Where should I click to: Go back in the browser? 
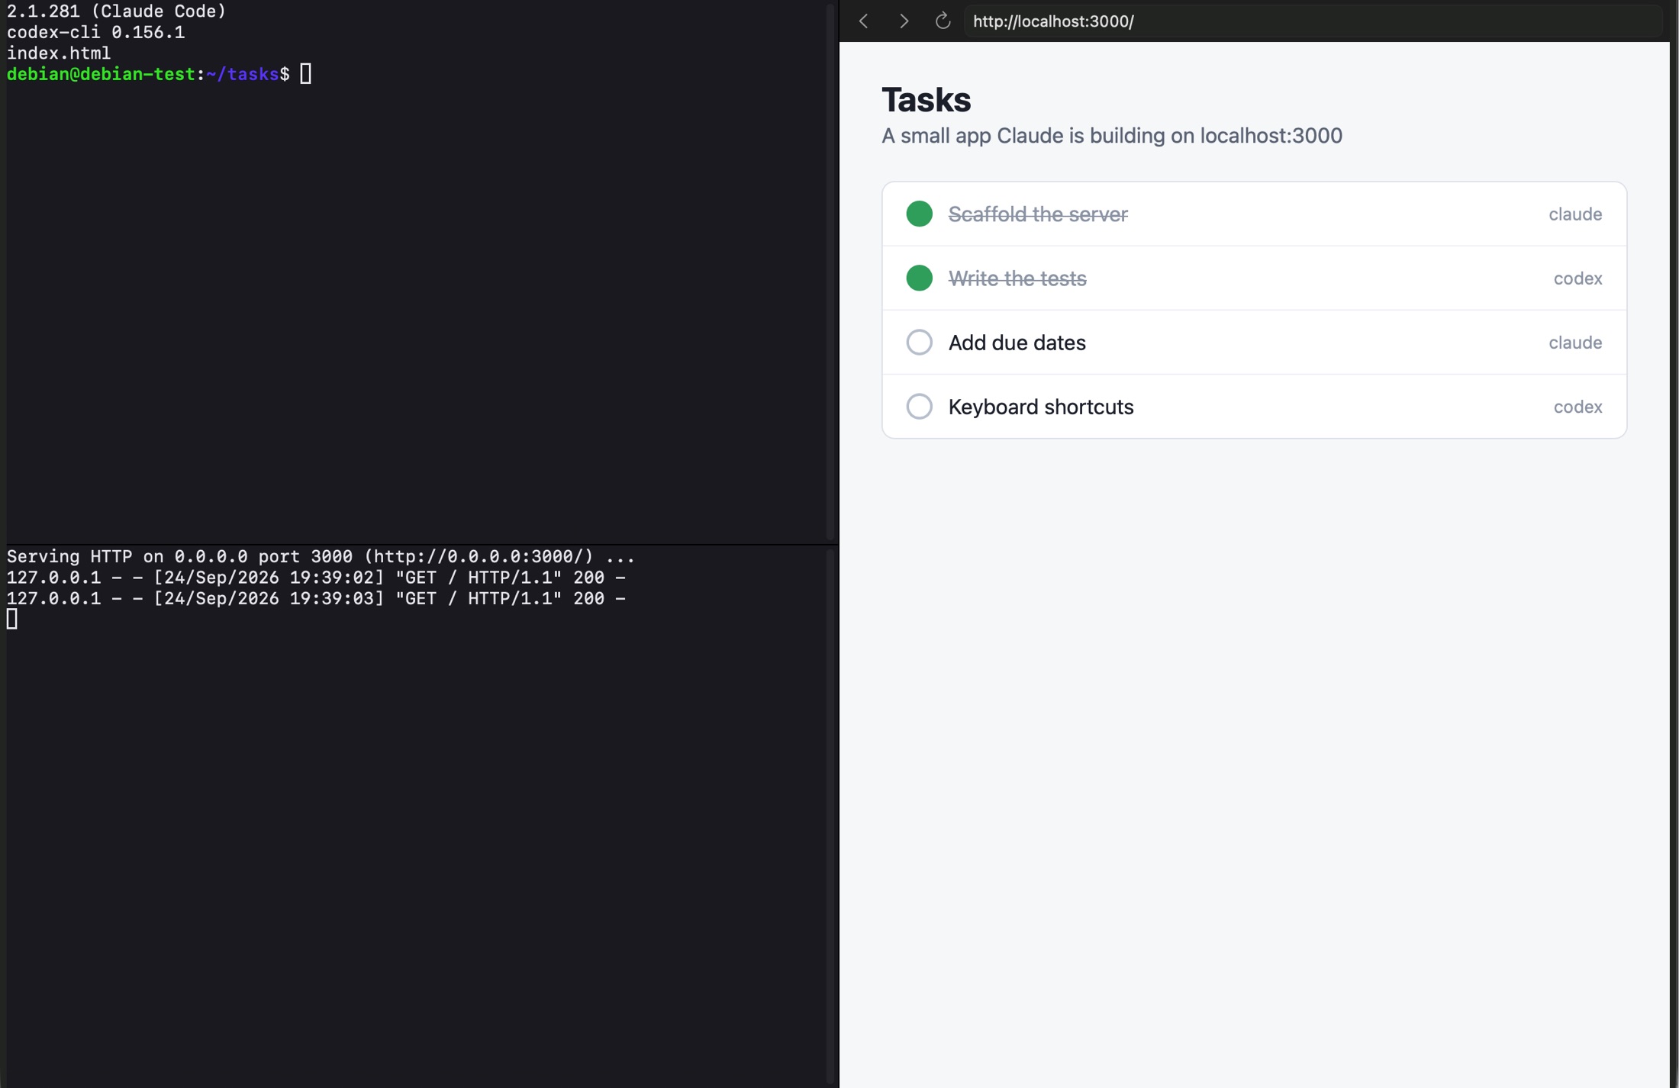click(864, 21)
